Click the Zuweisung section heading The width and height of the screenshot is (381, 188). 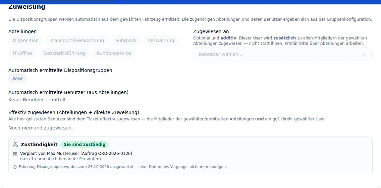(27, 7)
